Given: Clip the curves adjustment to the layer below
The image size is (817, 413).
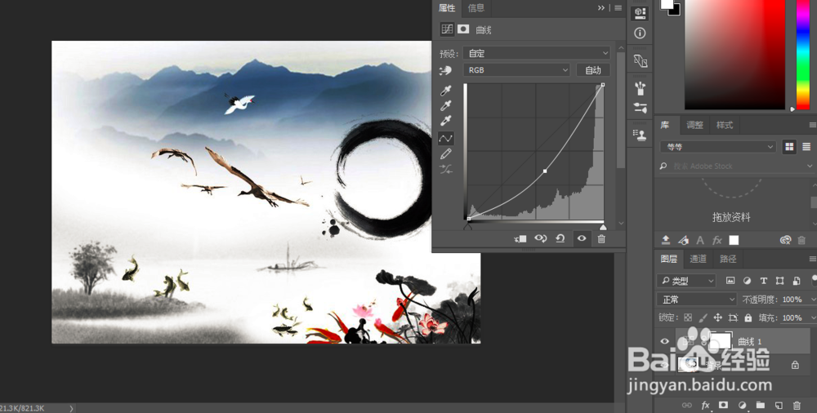Looking at the screenshot, I should [520, 238].
